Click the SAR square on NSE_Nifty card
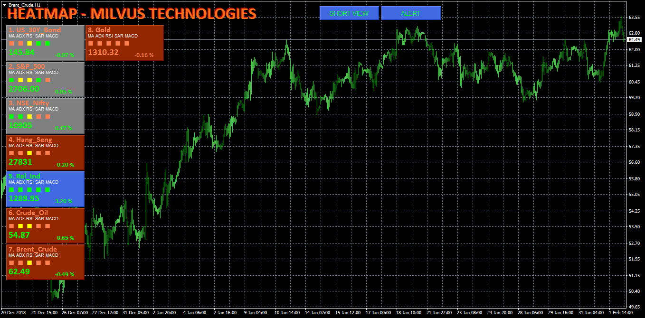This screenshot has width=645, height=318. pos(38,117)
